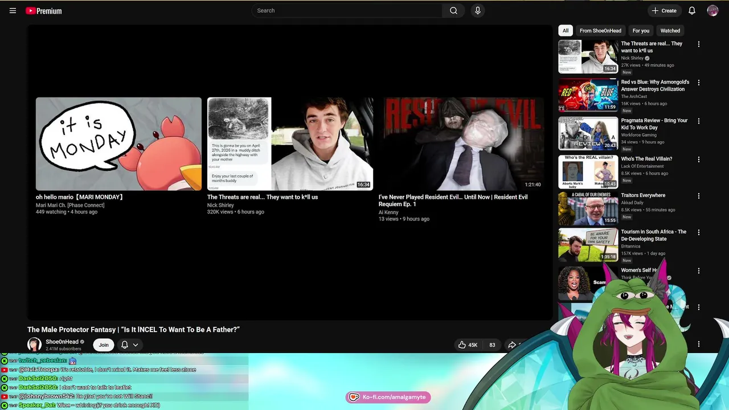This screenshot has width=729, height=410.
Task: Open sidebar title Red vs Blue Asmongold's Answer
Action: click(x=655, y=85)
